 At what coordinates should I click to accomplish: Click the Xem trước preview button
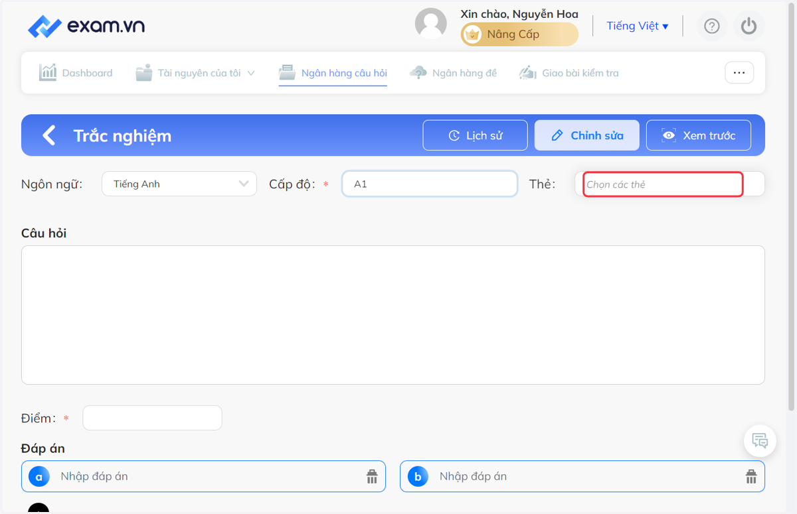click(x=699, y=135)
